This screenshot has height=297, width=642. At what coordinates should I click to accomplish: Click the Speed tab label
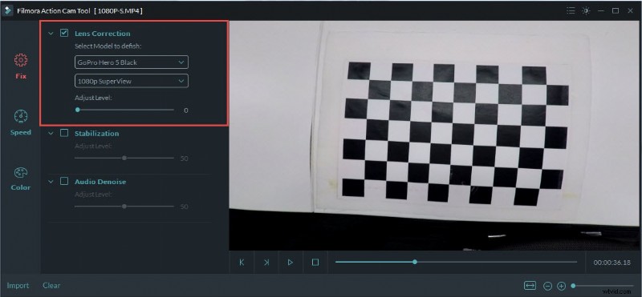point(21,132)
